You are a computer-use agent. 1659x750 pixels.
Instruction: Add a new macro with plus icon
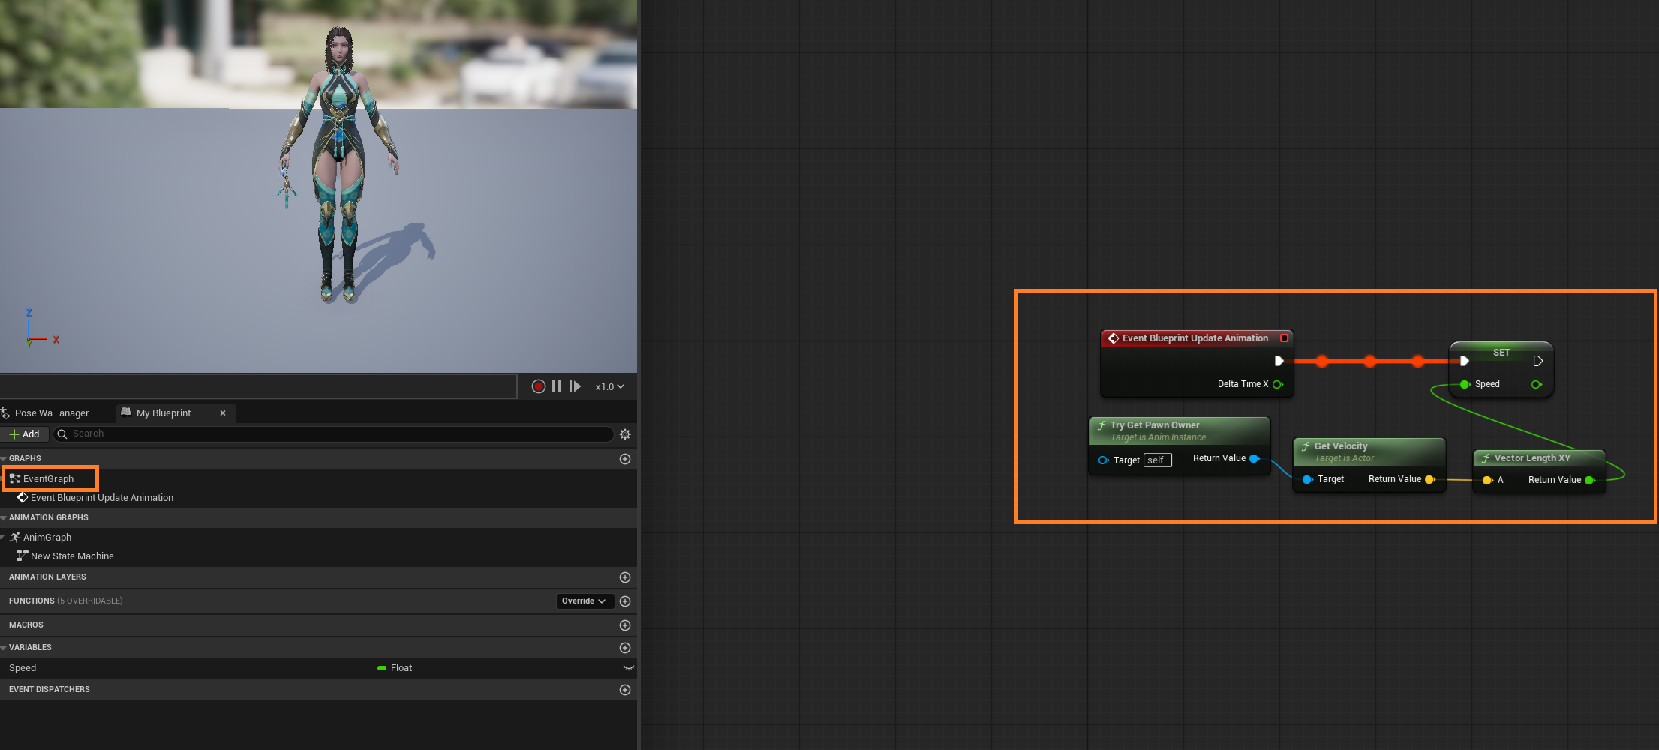click(x=625, y=625)
